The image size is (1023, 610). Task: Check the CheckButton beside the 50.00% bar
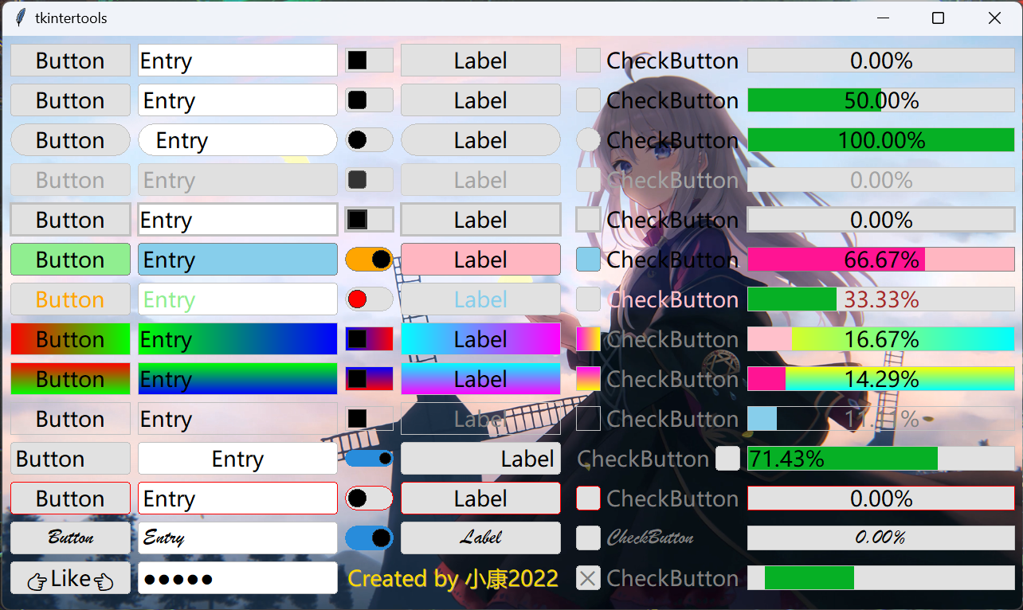(588, 100)
